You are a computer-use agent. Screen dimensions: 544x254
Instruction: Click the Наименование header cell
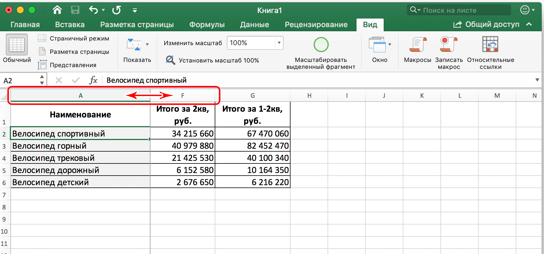[80, 114]
